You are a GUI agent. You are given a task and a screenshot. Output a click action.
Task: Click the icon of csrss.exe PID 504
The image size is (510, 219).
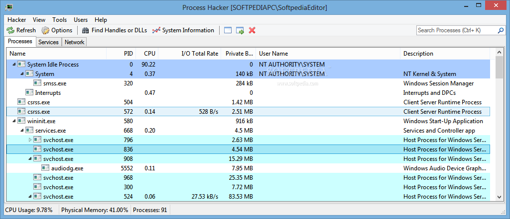[x=22, y=102]
